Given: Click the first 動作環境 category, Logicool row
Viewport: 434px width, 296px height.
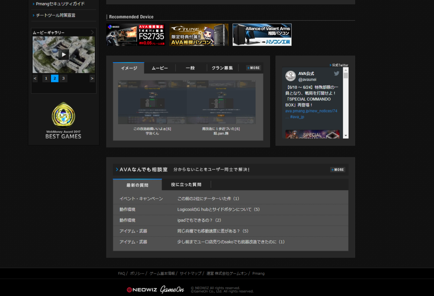Looking at the screenshot, I should [127, 209].
